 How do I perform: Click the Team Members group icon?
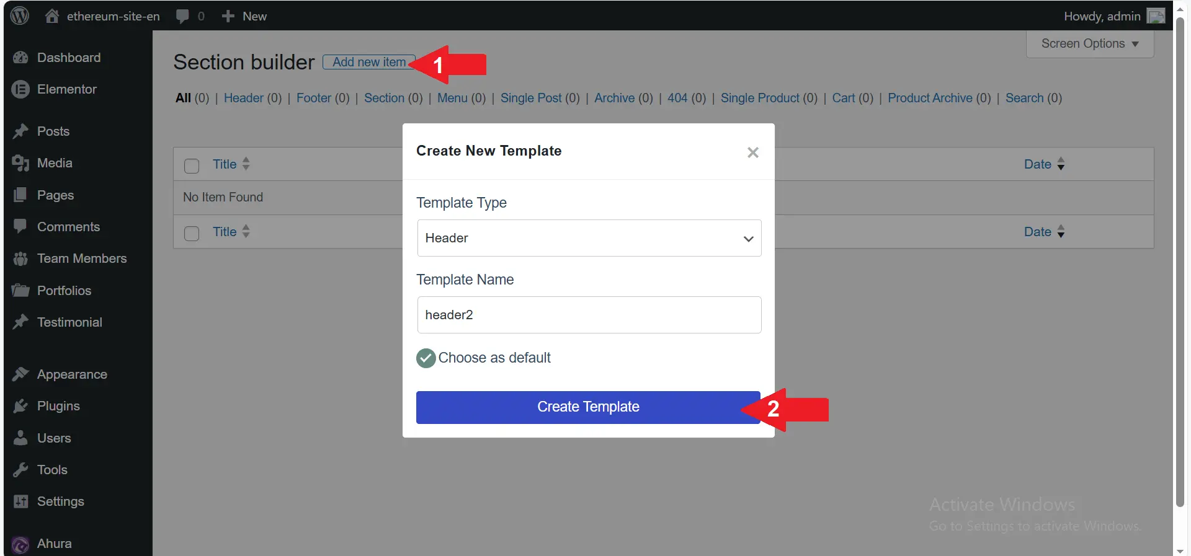coord(20,258)
